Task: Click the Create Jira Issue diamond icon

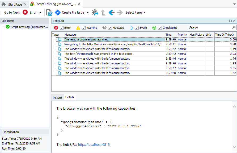Action: tap(58, 13)
